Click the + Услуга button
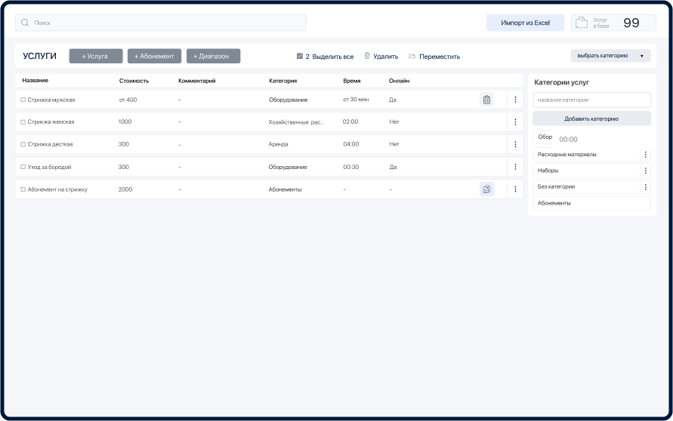This screenshot has height=421, width=673. 95,56
